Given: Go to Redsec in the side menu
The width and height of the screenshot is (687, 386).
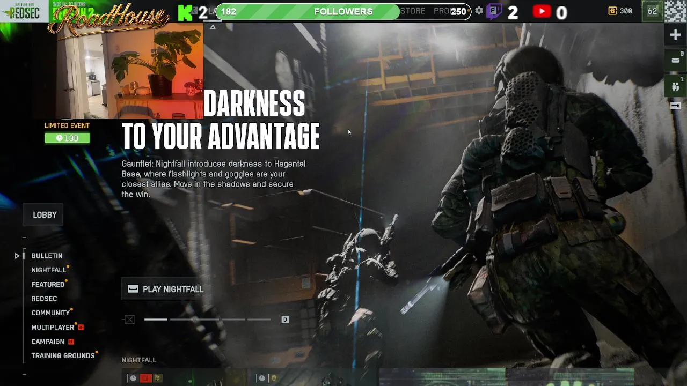Looking at the screenshot, I should tap(44, 299).
